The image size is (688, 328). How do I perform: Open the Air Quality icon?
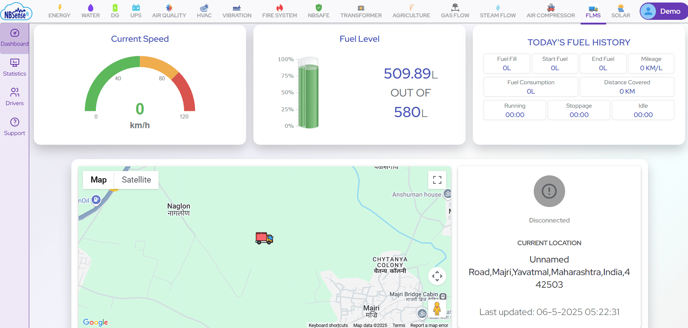(169, 8)
